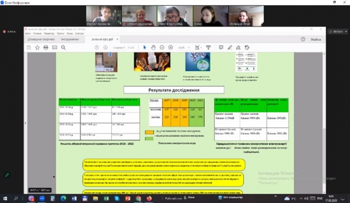Click the ENG language indicator
Viewport: 350px width, 203px height.
point(319,198)
